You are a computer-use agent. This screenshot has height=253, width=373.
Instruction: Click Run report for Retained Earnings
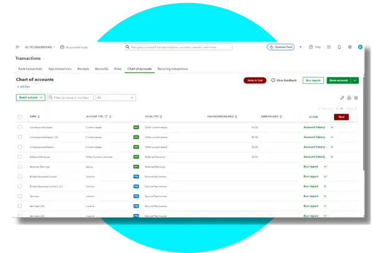[x=311, y=167]
